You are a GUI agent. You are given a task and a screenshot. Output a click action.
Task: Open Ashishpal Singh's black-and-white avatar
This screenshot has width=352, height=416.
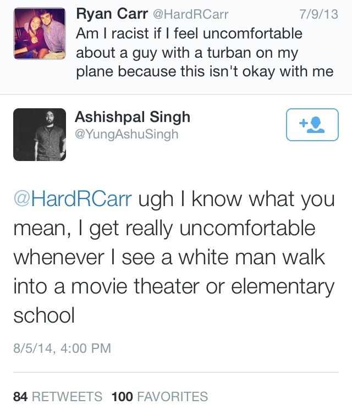coord(40,134)
